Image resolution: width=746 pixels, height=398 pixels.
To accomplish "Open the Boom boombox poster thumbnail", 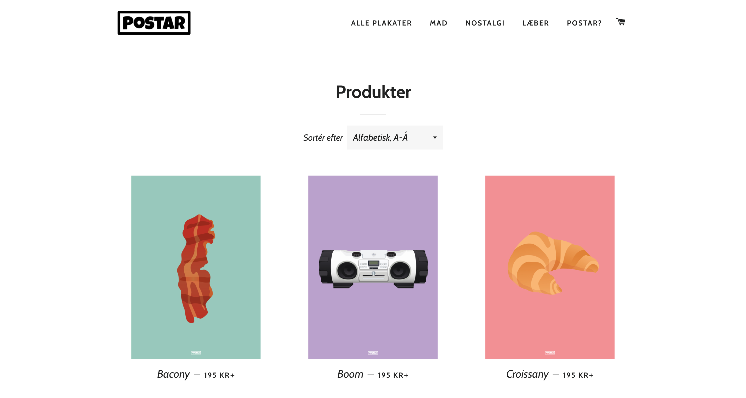I will pyautogui.click(x=373, y=267).
